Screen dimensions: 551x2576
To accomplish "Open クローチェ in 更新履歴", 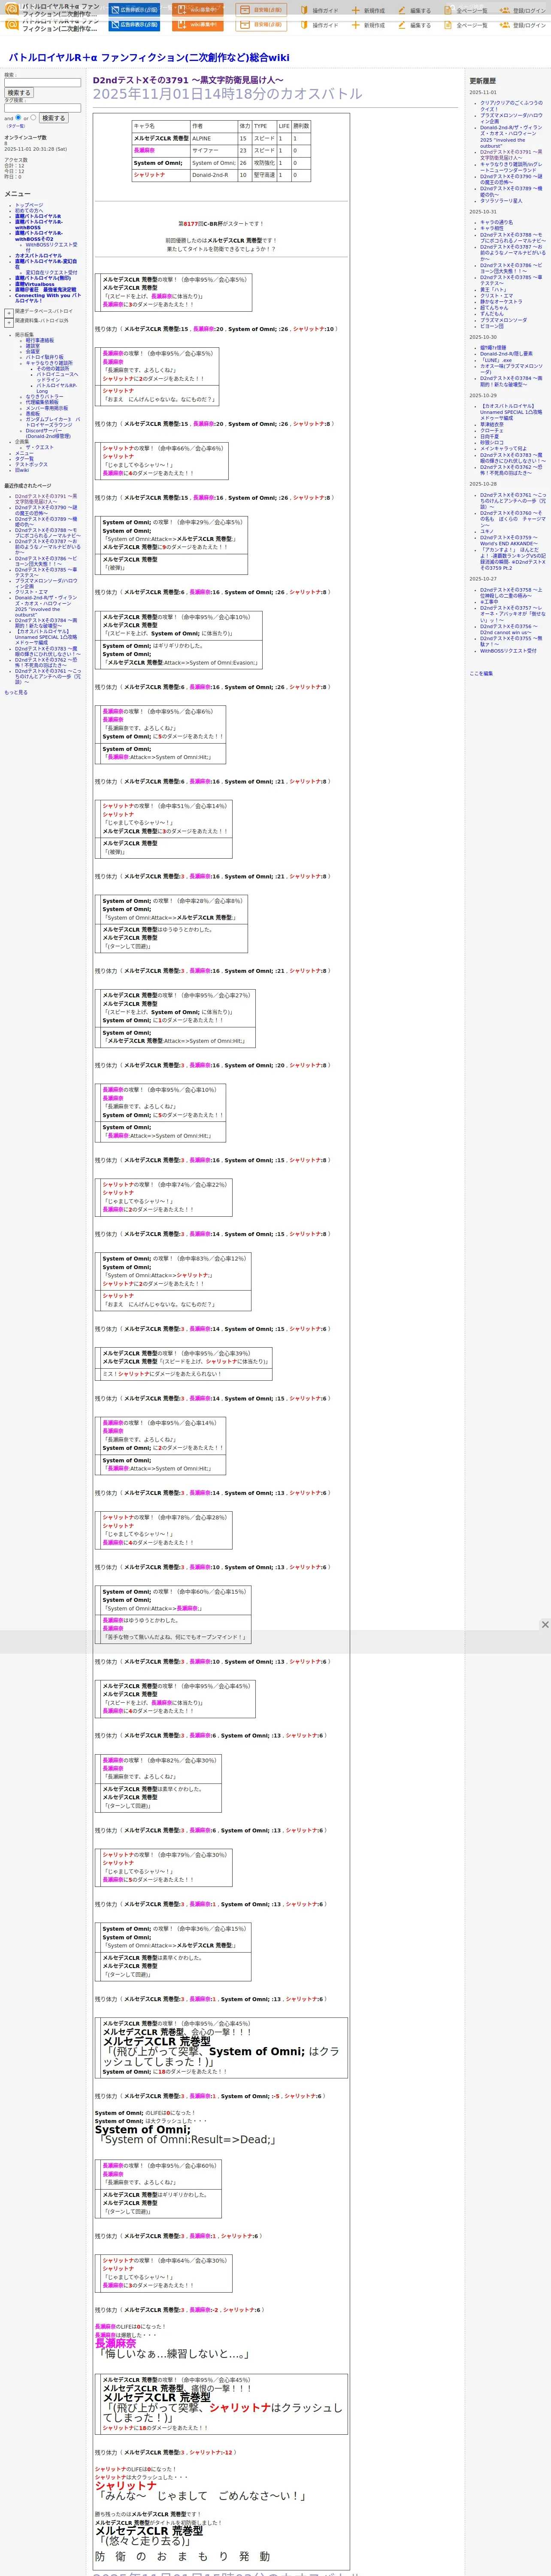I will pyautogui.click(x=492, y=430).
